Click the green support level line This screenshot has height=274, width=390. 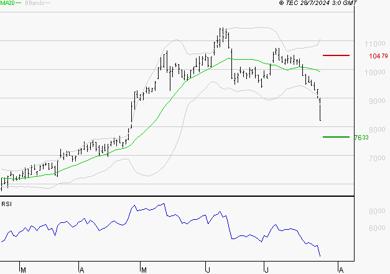click(336, 137)
